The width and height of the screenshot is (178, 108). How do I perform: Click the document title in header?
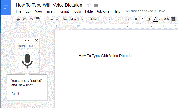click(49, 5)
